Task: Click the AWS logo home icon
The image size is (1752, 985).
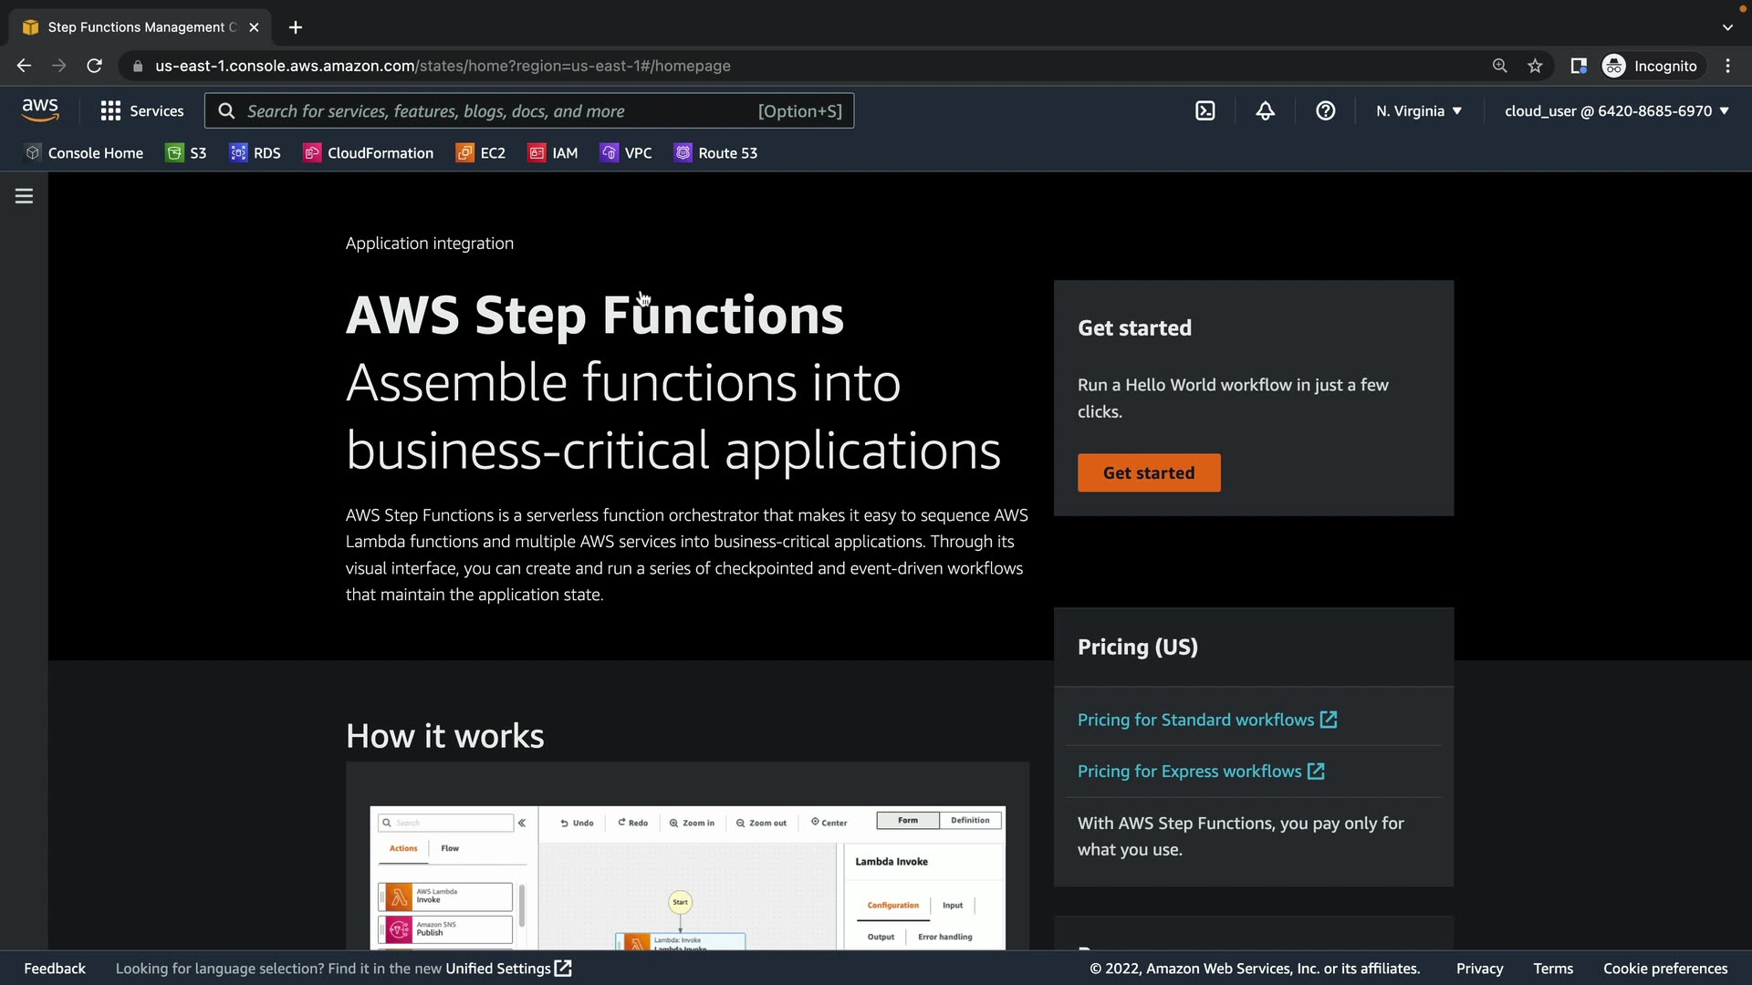Action: click(x=40, y=110)
